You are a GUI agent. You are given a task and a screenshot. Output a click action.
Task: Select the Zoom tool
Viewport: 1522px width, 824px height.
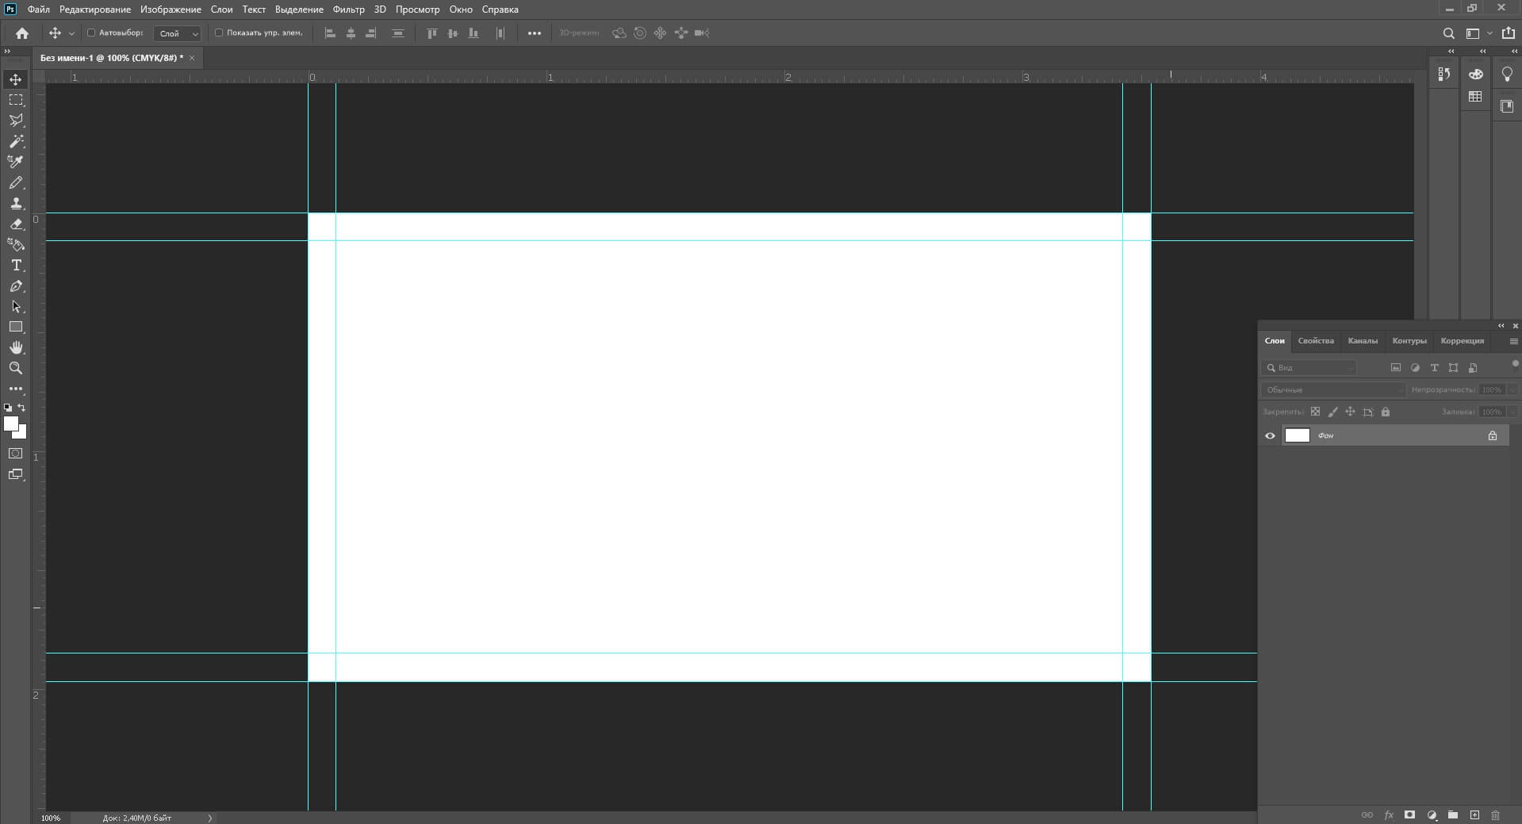click(x=16, y=368)
